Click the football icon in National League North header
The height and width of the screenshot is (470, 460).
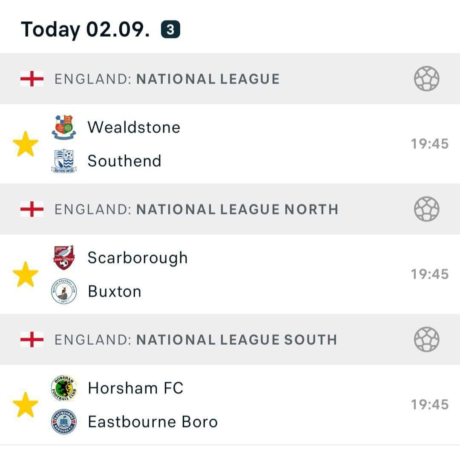pos(427,209)
